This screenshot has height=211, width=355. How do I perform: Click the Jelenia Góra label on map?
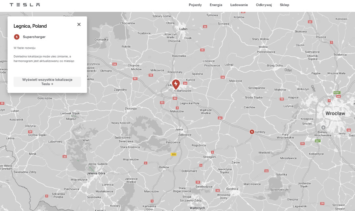[96, 173]
